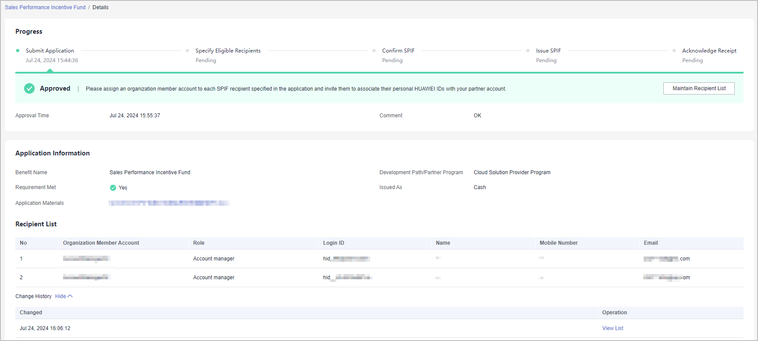Select recipient row number 1
This screenshot has width=758, height=341.
click(x=21, y=259)
